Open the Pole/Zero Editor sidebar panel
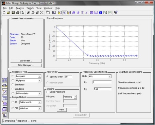155x125 pixels. click(x=4, y=104)
